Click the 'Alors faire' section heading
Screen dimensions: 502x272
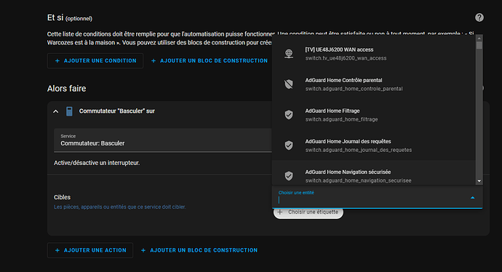[67, 89]
